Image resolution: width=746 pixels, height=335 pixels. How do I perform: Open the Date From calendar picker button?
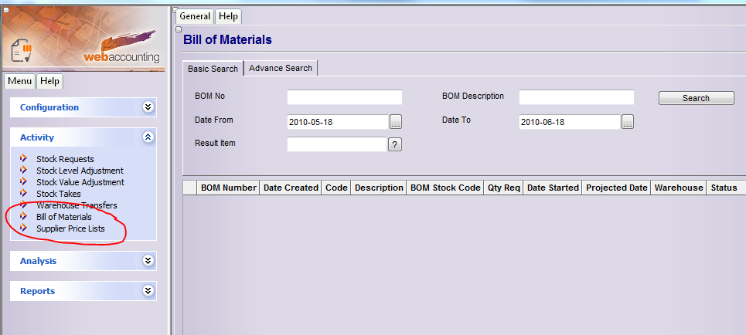click(x=396, y=122)
